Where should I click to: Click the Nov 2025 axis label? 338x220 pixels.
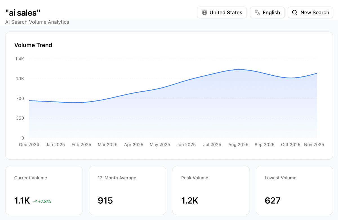tap(314, 144)
